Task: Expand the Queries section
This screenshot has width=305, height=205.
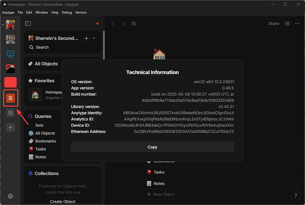Action: 43,116
